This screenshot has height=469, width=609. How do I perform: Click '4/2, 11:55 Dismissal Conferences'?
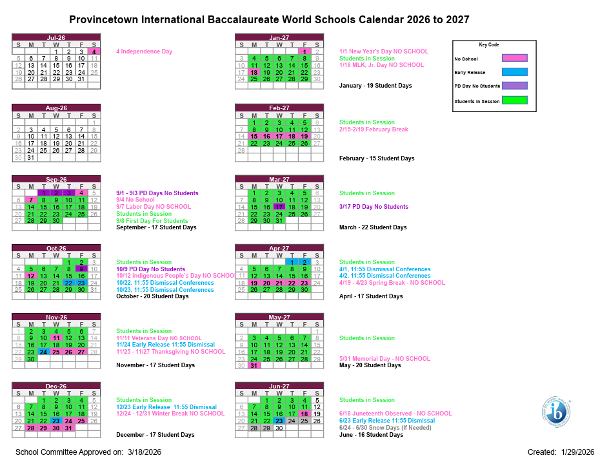(385, 276)
